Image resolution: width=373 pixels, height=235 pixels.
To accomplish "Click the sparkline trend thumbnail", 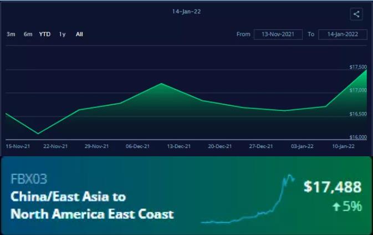I will tap(248, 200).
